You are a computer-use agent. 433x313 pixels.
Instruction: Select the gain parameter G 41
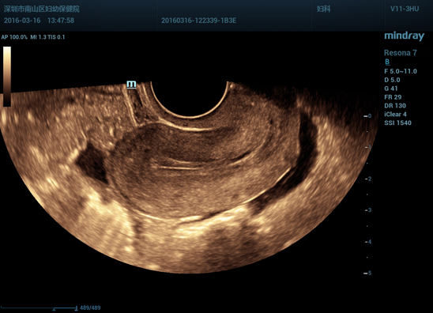(x=391, y=89)
